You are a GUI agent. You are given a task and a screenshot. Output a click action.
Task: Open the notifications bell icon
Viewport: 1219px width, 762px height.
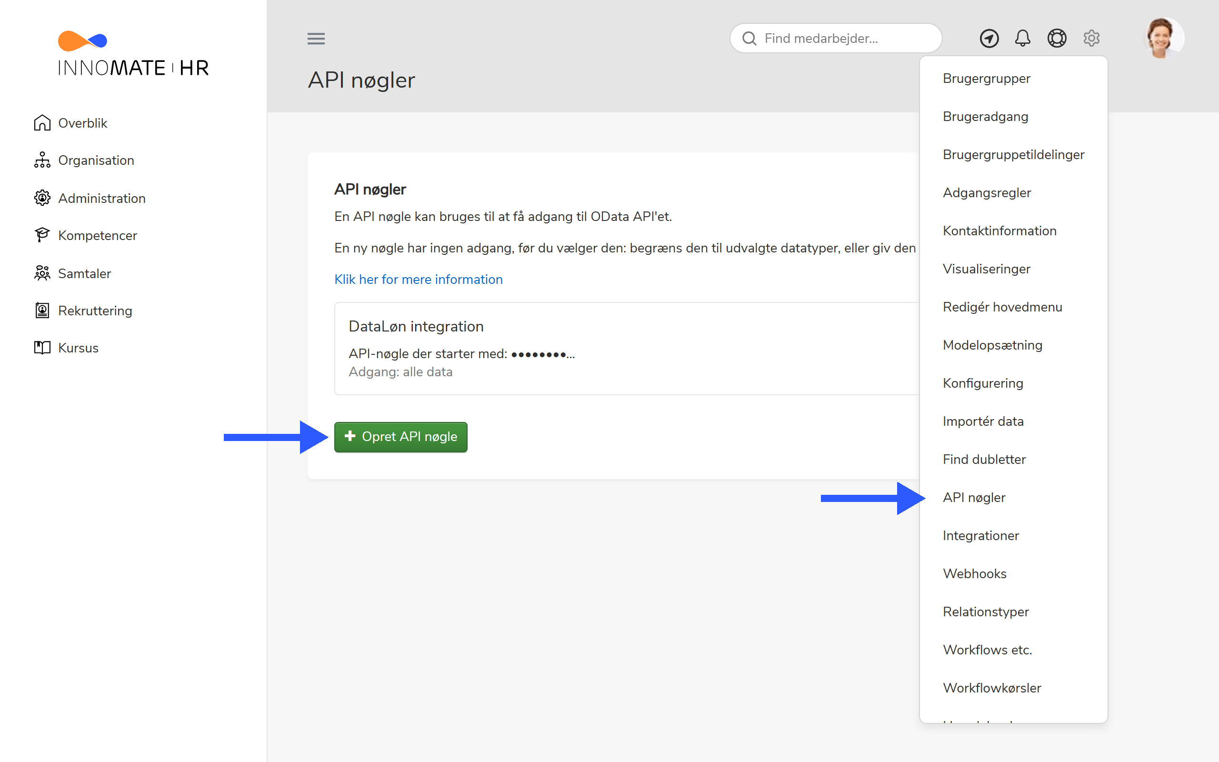point(1022,38)
